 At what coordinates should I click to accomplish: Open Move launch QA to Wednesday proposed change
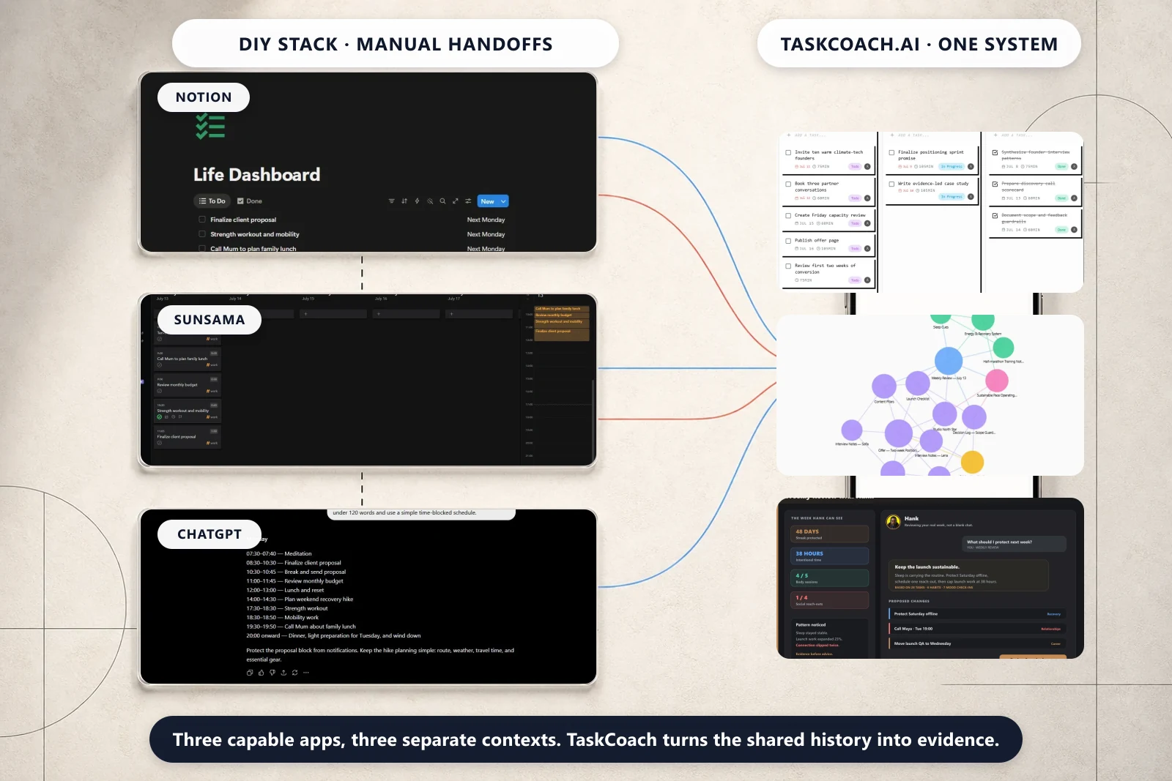976,644
